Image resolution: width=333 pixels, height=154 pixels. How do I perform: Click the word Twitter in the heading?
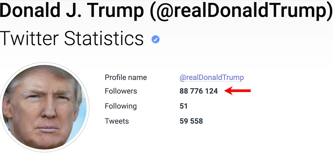[x=29, y=38]
